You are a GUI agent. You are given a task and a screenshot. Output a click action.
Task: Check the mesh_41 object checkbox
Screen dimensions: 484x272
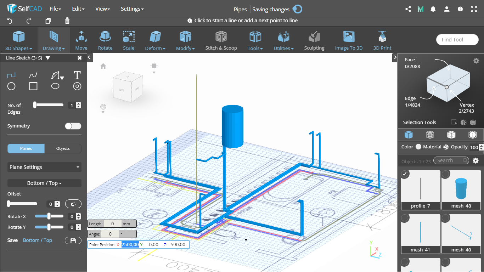pyautogui.click(x=405, y=217)
